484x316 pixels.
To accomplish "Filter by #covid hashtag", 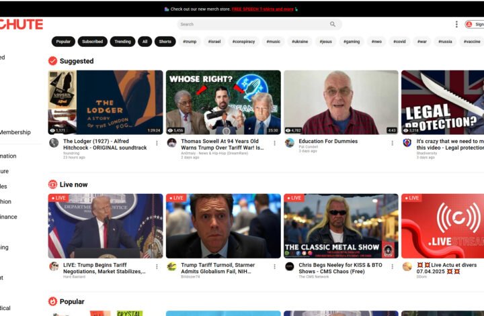I will coord(399,42).
